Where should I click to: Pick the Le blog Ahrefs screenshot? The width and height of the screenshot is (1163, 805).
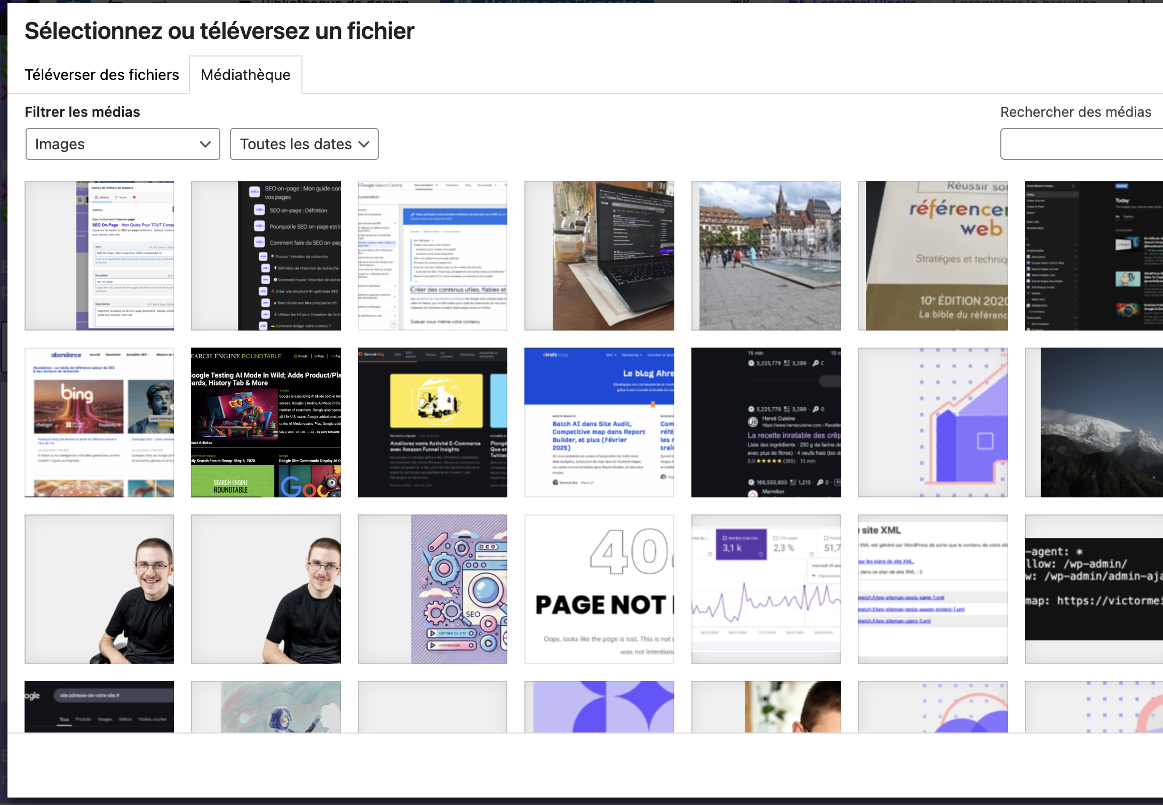tap(599, 423)
